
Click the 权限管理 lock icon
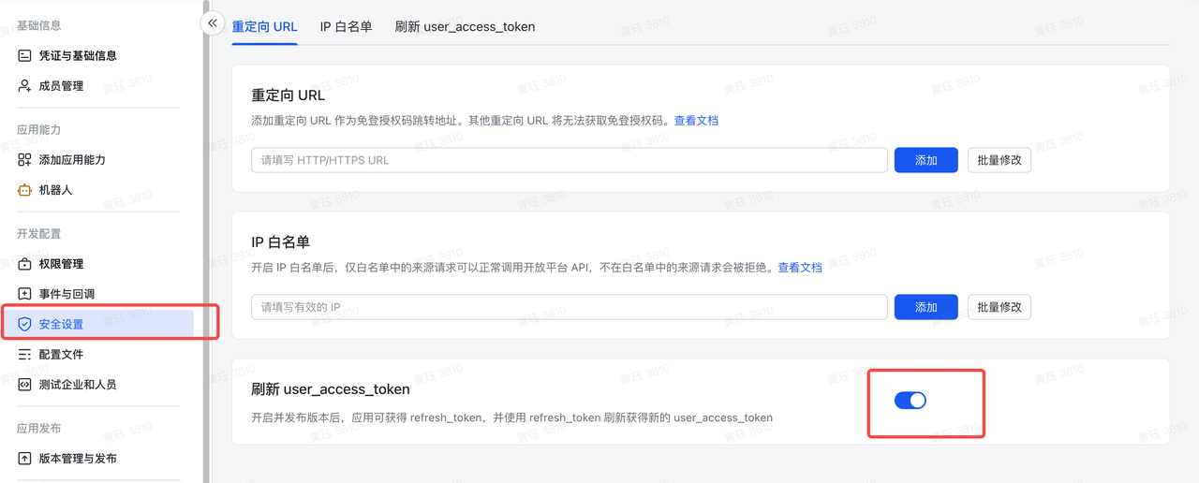pos(25,264)
